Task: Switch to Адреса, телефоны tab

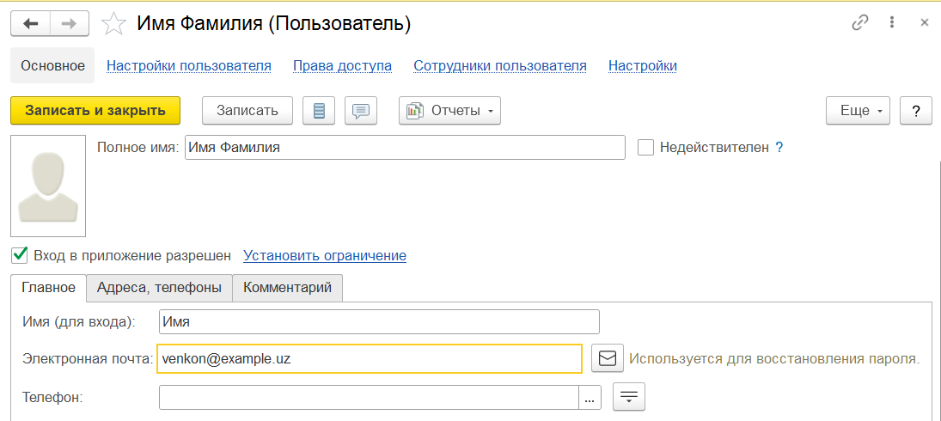Action: (x=159, y=288)
